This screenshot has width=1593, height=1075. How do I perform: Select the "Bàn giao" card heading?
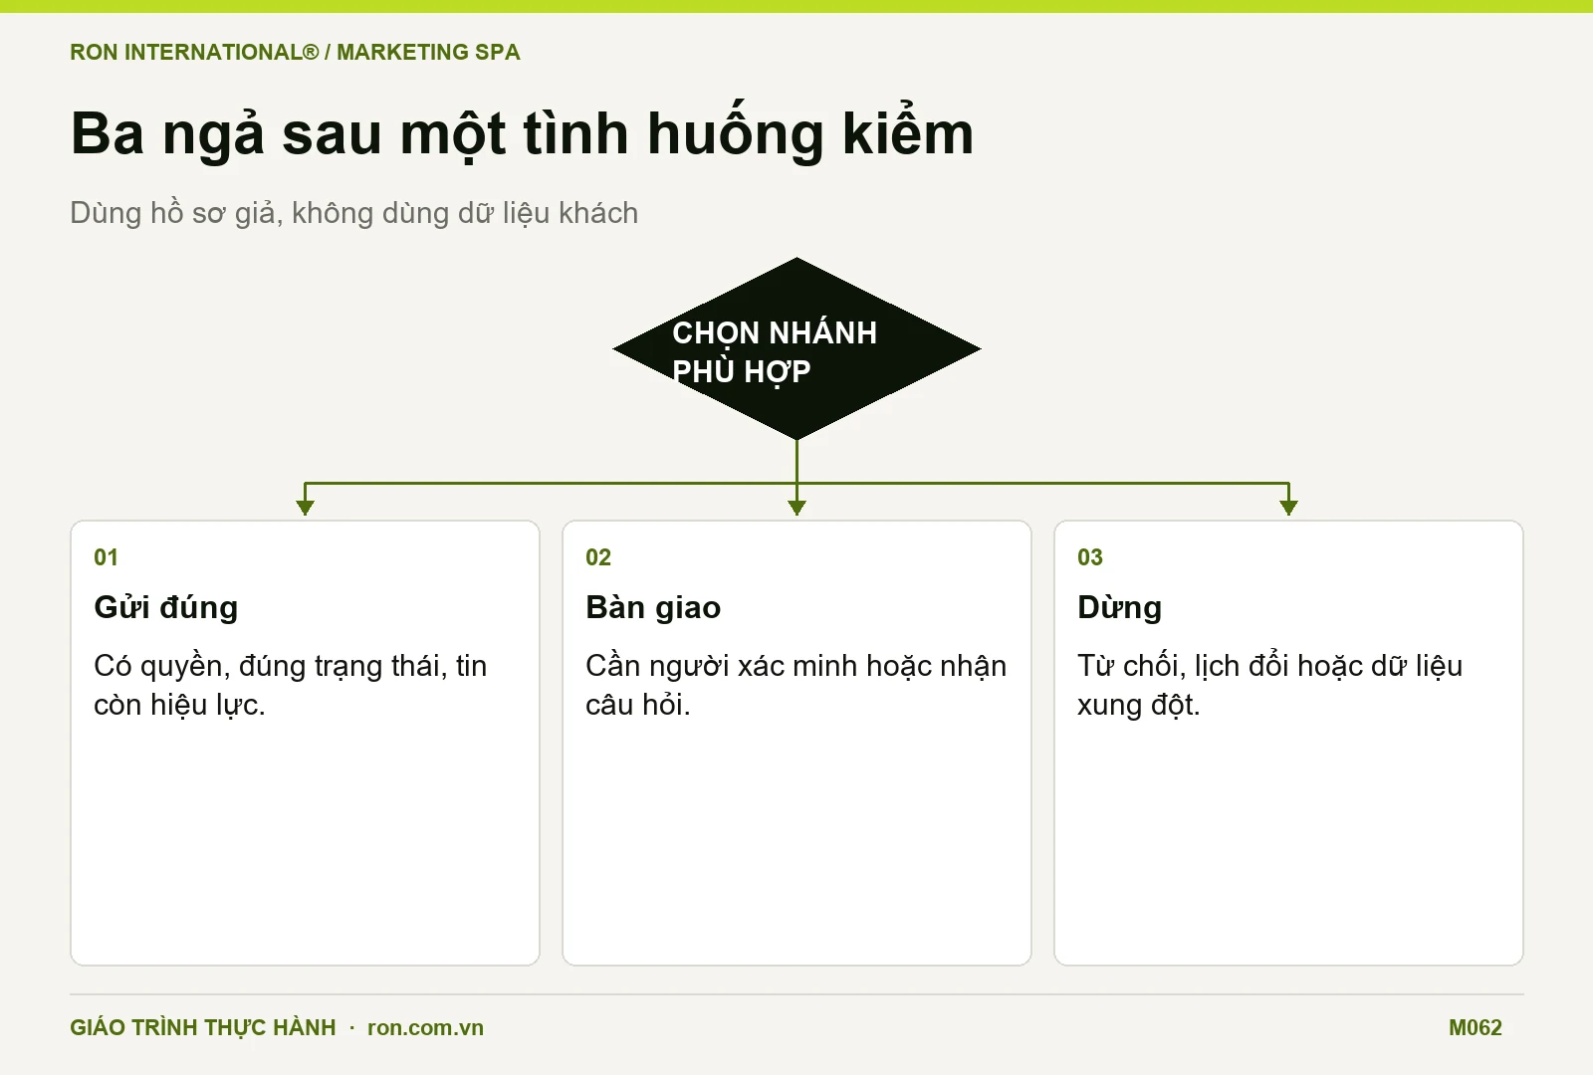coord(653,607)
